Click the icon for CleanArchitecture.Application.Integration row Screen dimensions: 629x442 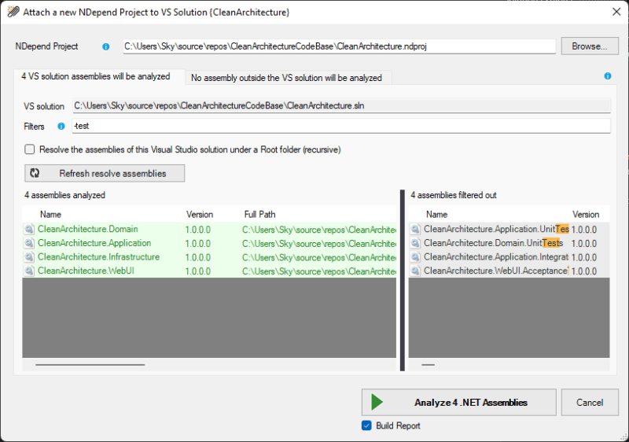(416, 257)
